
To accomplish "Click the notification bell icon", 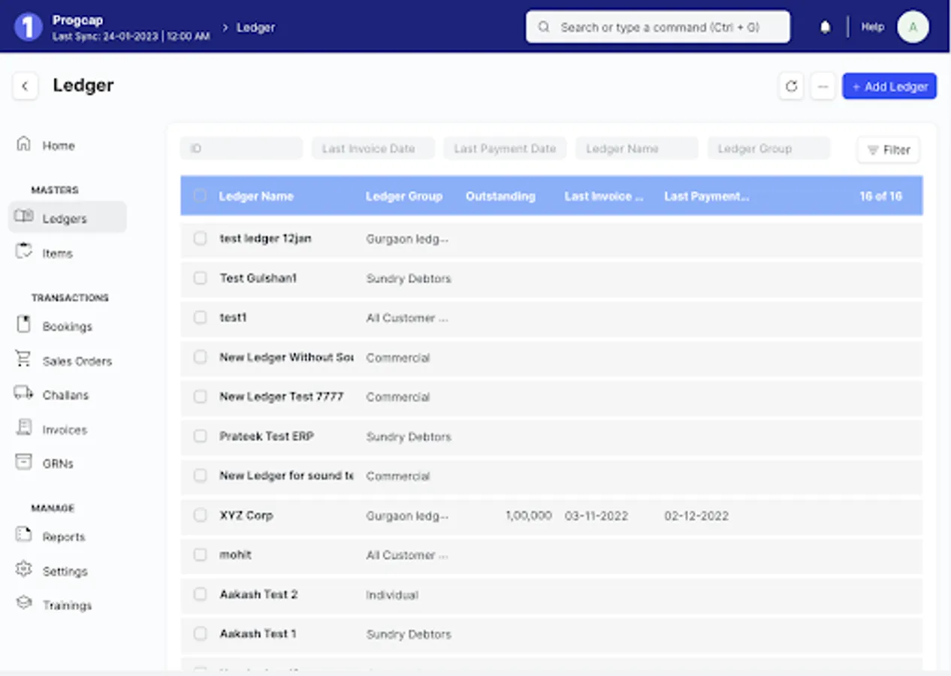I will [825, 27].
